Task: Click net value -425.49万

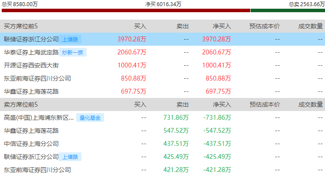Action: click(217, 157)
